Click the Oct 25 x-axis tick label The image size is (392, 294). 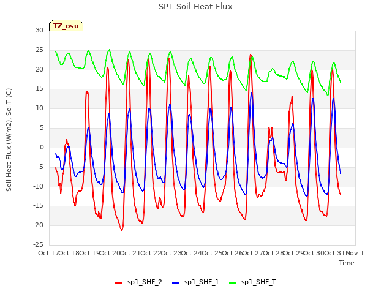212,253
